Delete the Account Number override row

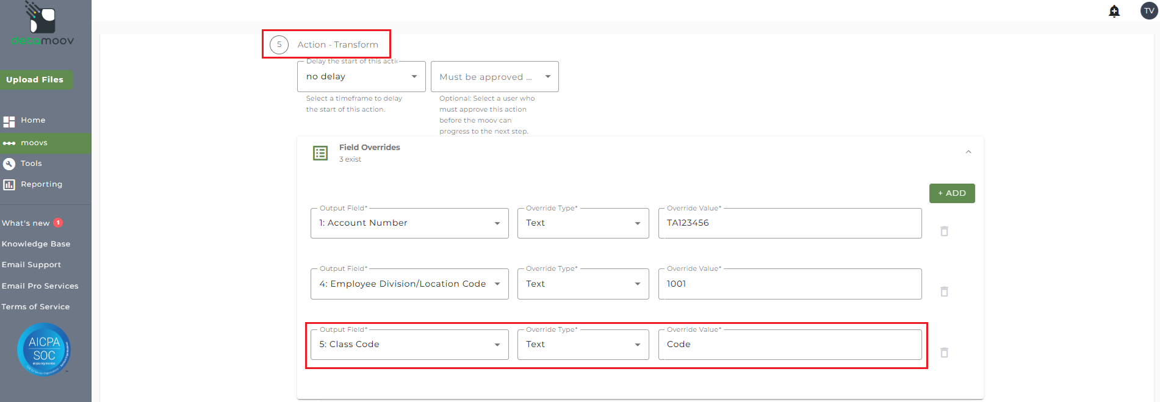click(x=944, y=231)
